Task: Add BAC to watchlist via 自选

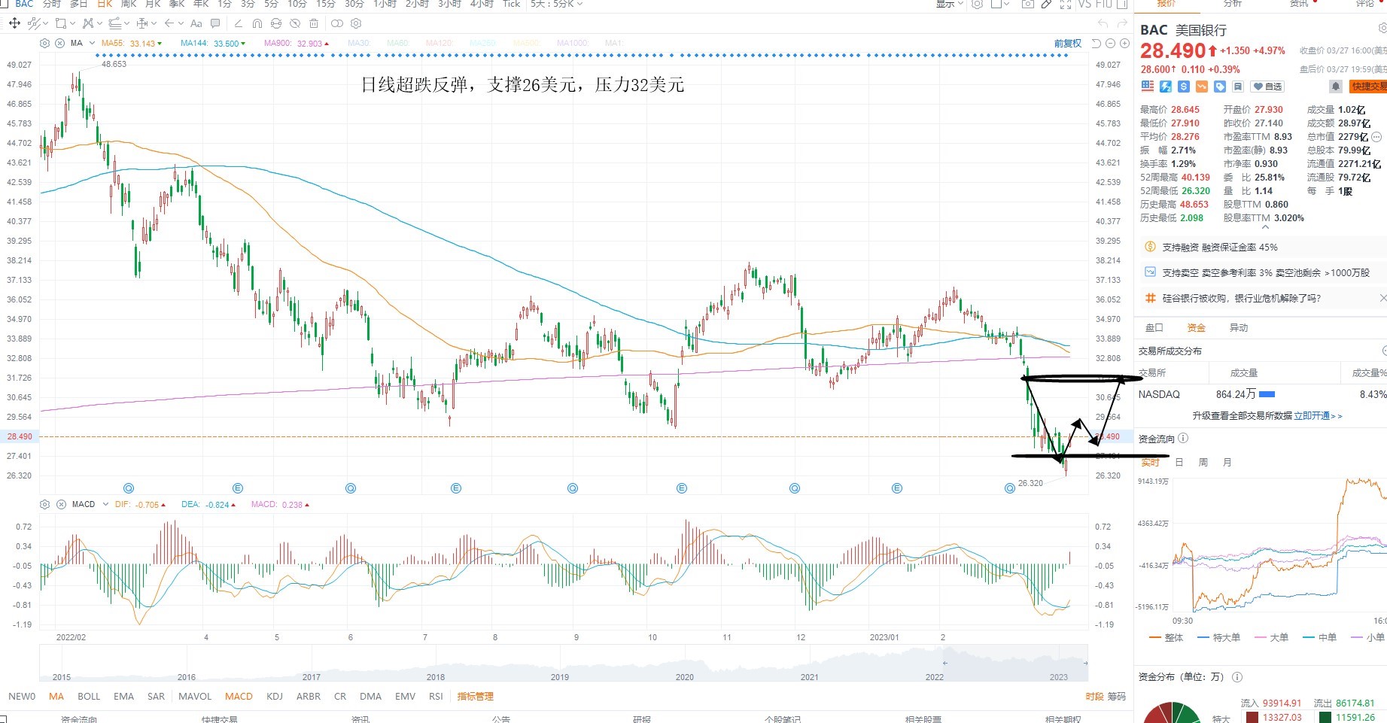Action: point(1267,87)
